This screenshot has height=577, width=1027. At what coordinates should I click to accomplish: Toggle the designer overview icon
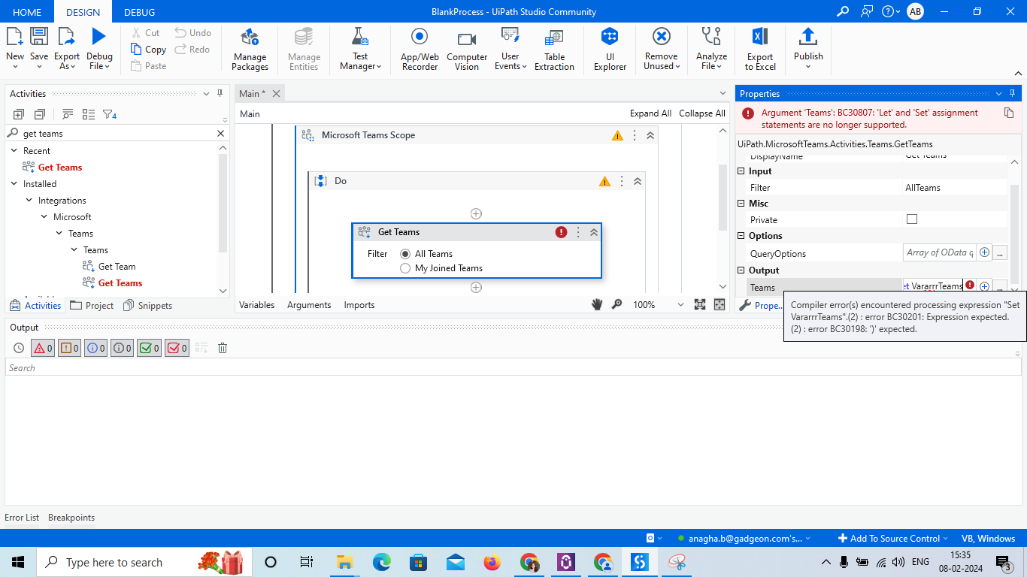[720, 304]
